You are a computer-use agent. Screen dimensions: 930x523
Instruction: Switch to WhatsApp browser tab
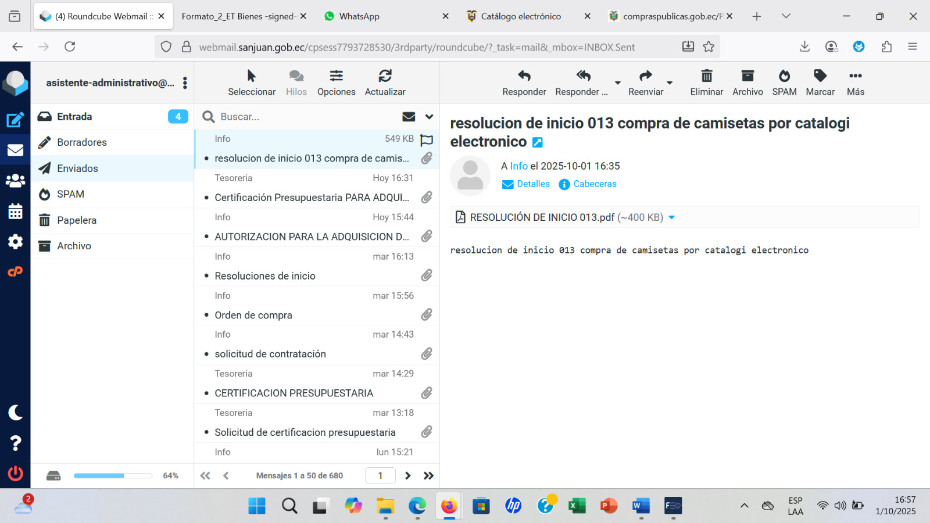(359, 16)
